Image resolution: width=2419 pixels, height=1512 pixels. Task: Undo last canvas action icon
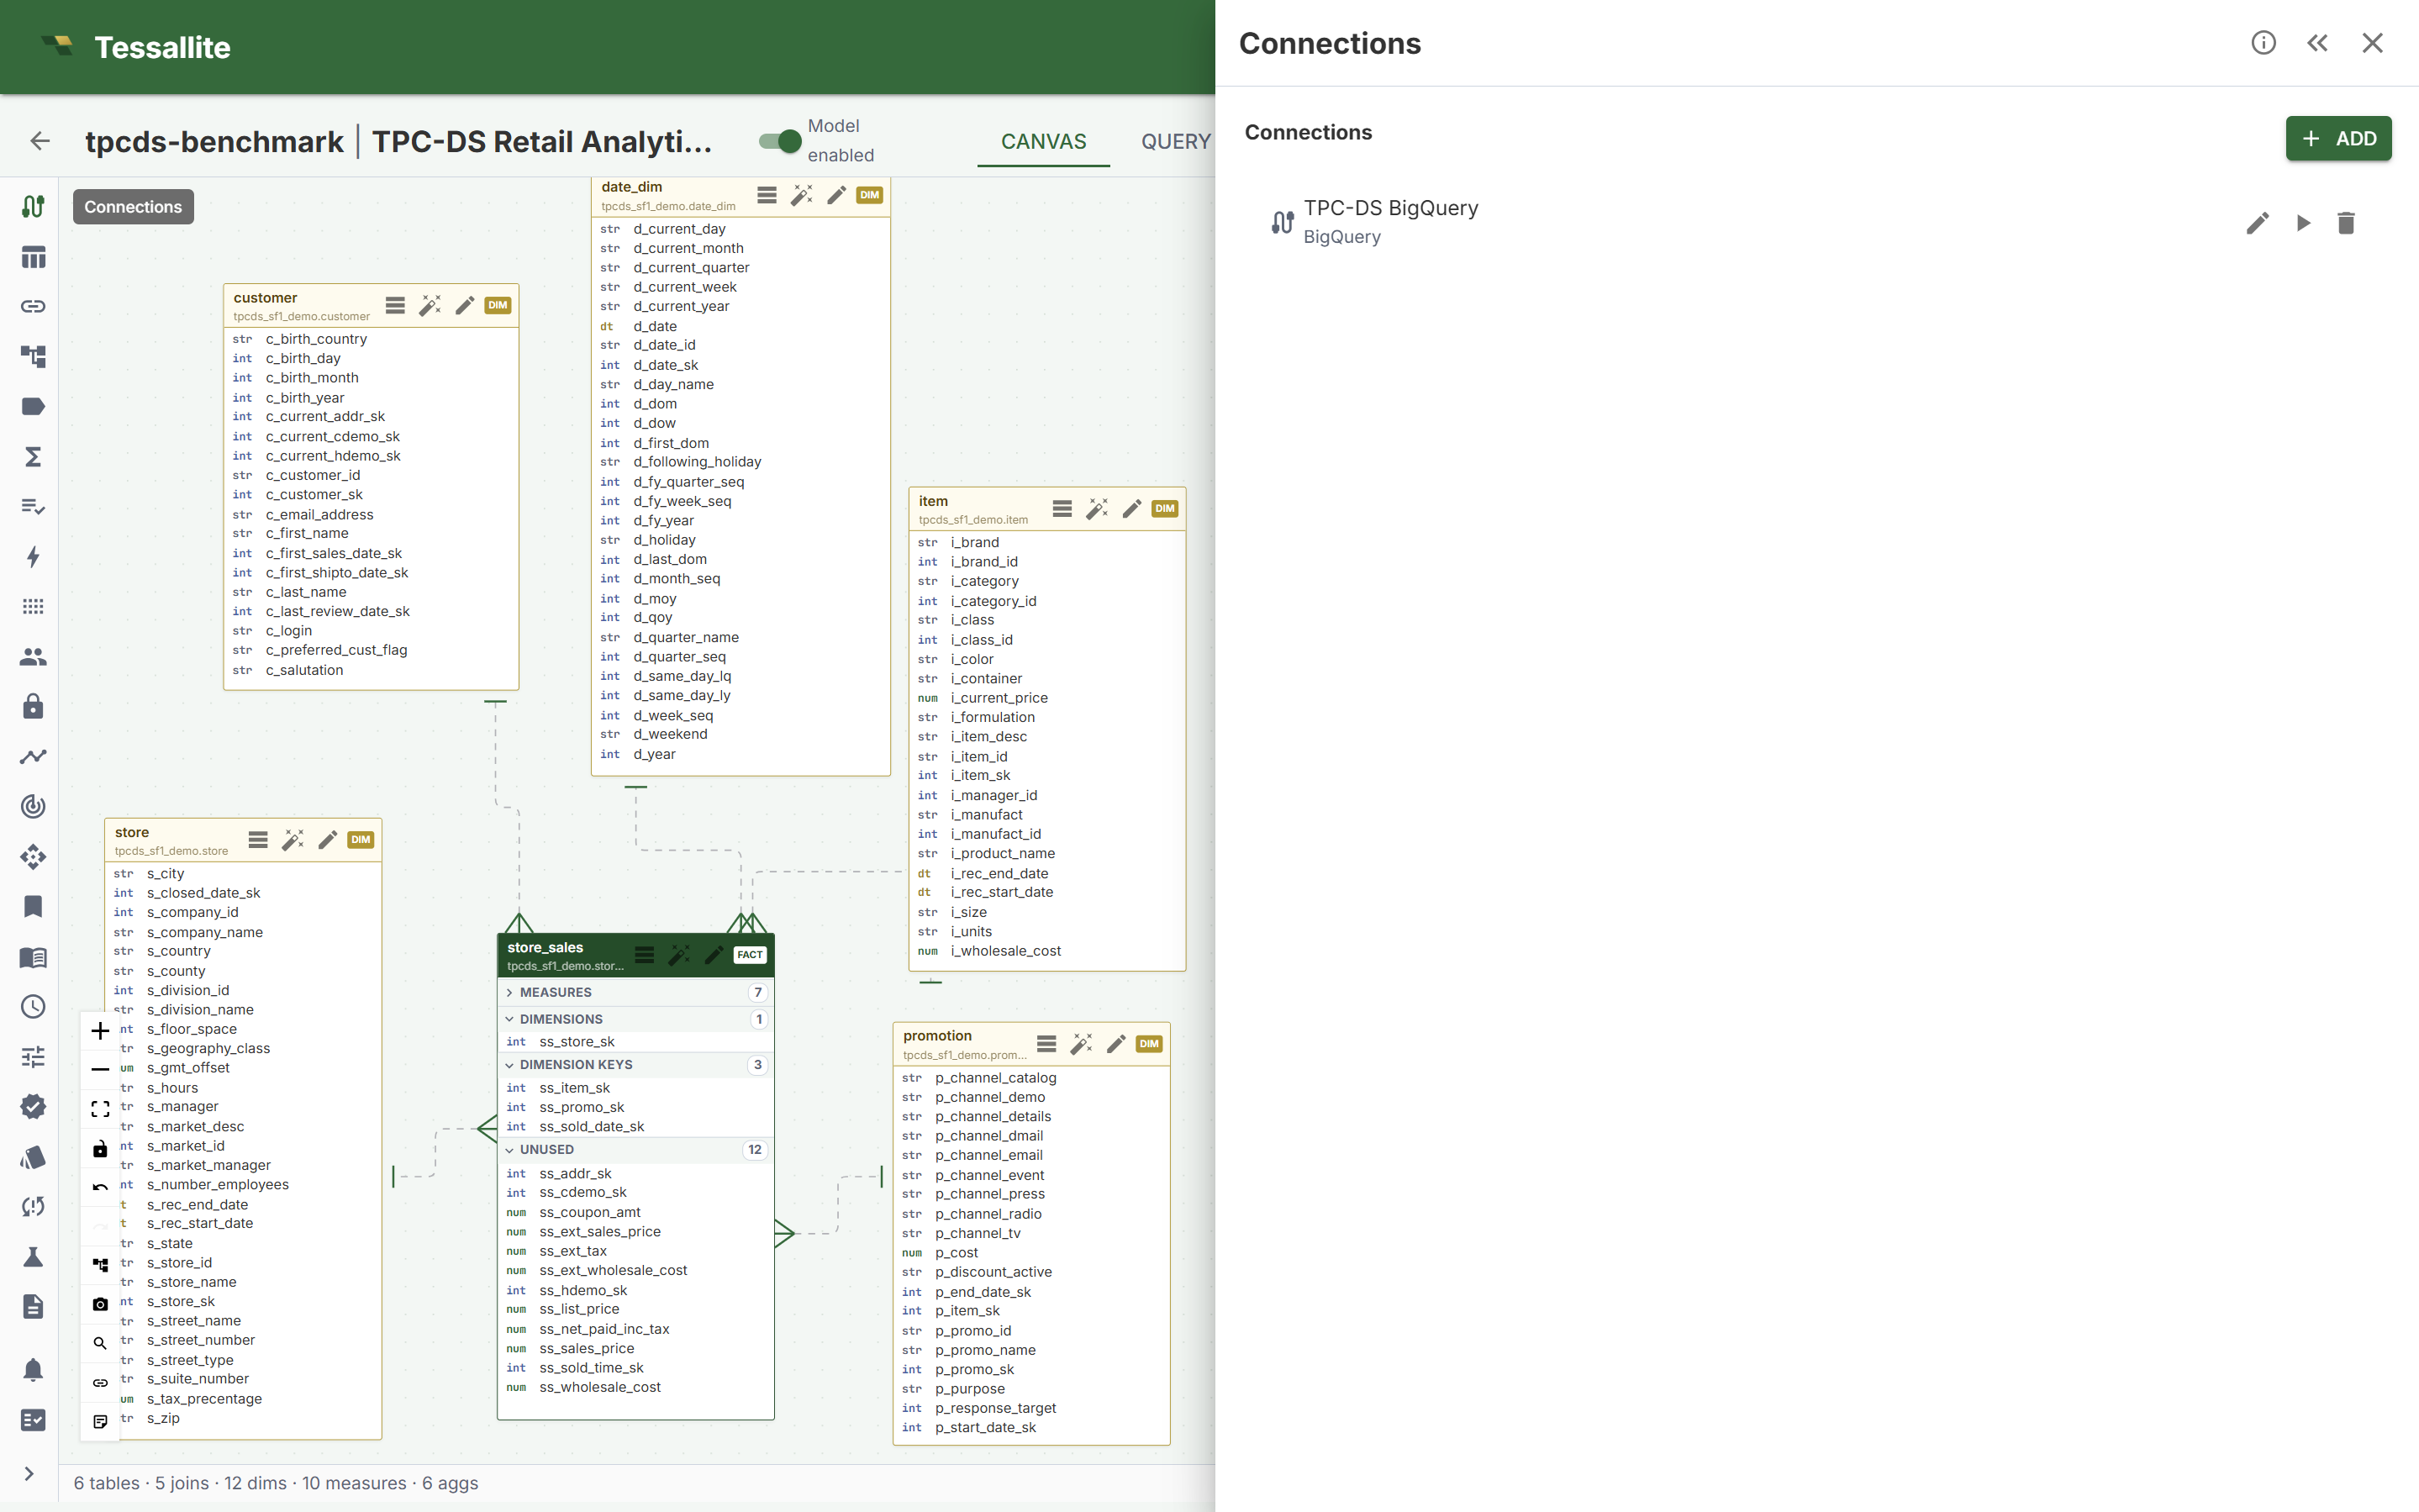click(x=100, y=1187)
